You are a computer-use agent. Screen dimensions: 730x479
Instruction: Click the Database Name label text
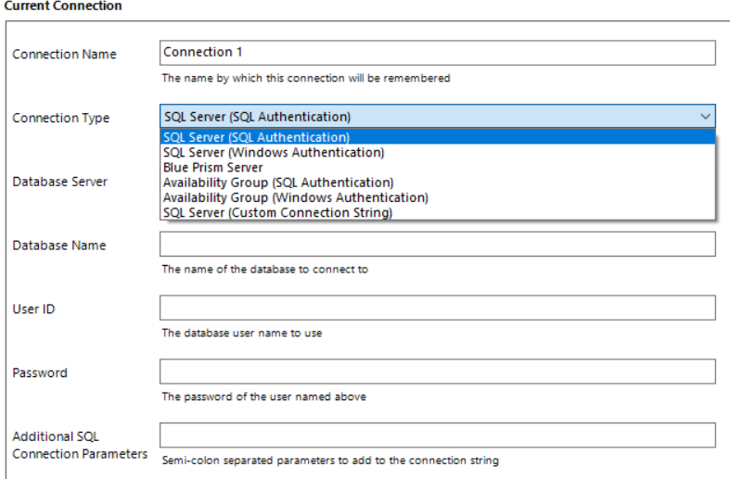click(x=59, y=246)
